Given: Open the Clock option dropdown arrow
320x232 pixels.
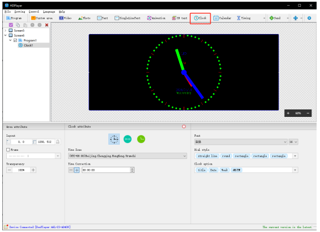Looking at the screenshot, I should pyautogui.click(x=295, y=170).
